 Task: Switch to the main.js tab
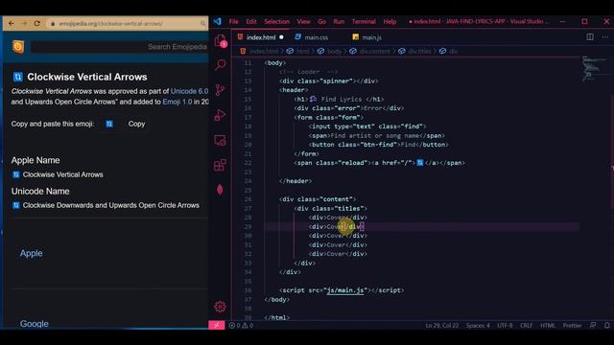371,37
